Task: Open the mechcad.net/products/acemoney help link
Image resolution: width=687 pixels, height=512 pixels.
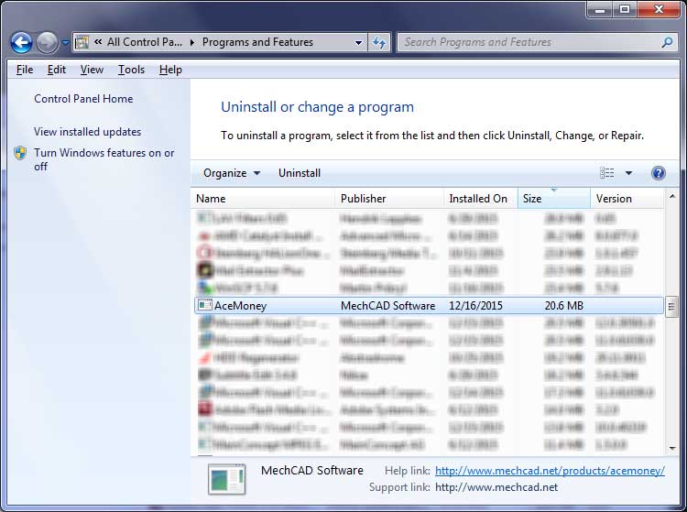Action: [x=550, y=471]
